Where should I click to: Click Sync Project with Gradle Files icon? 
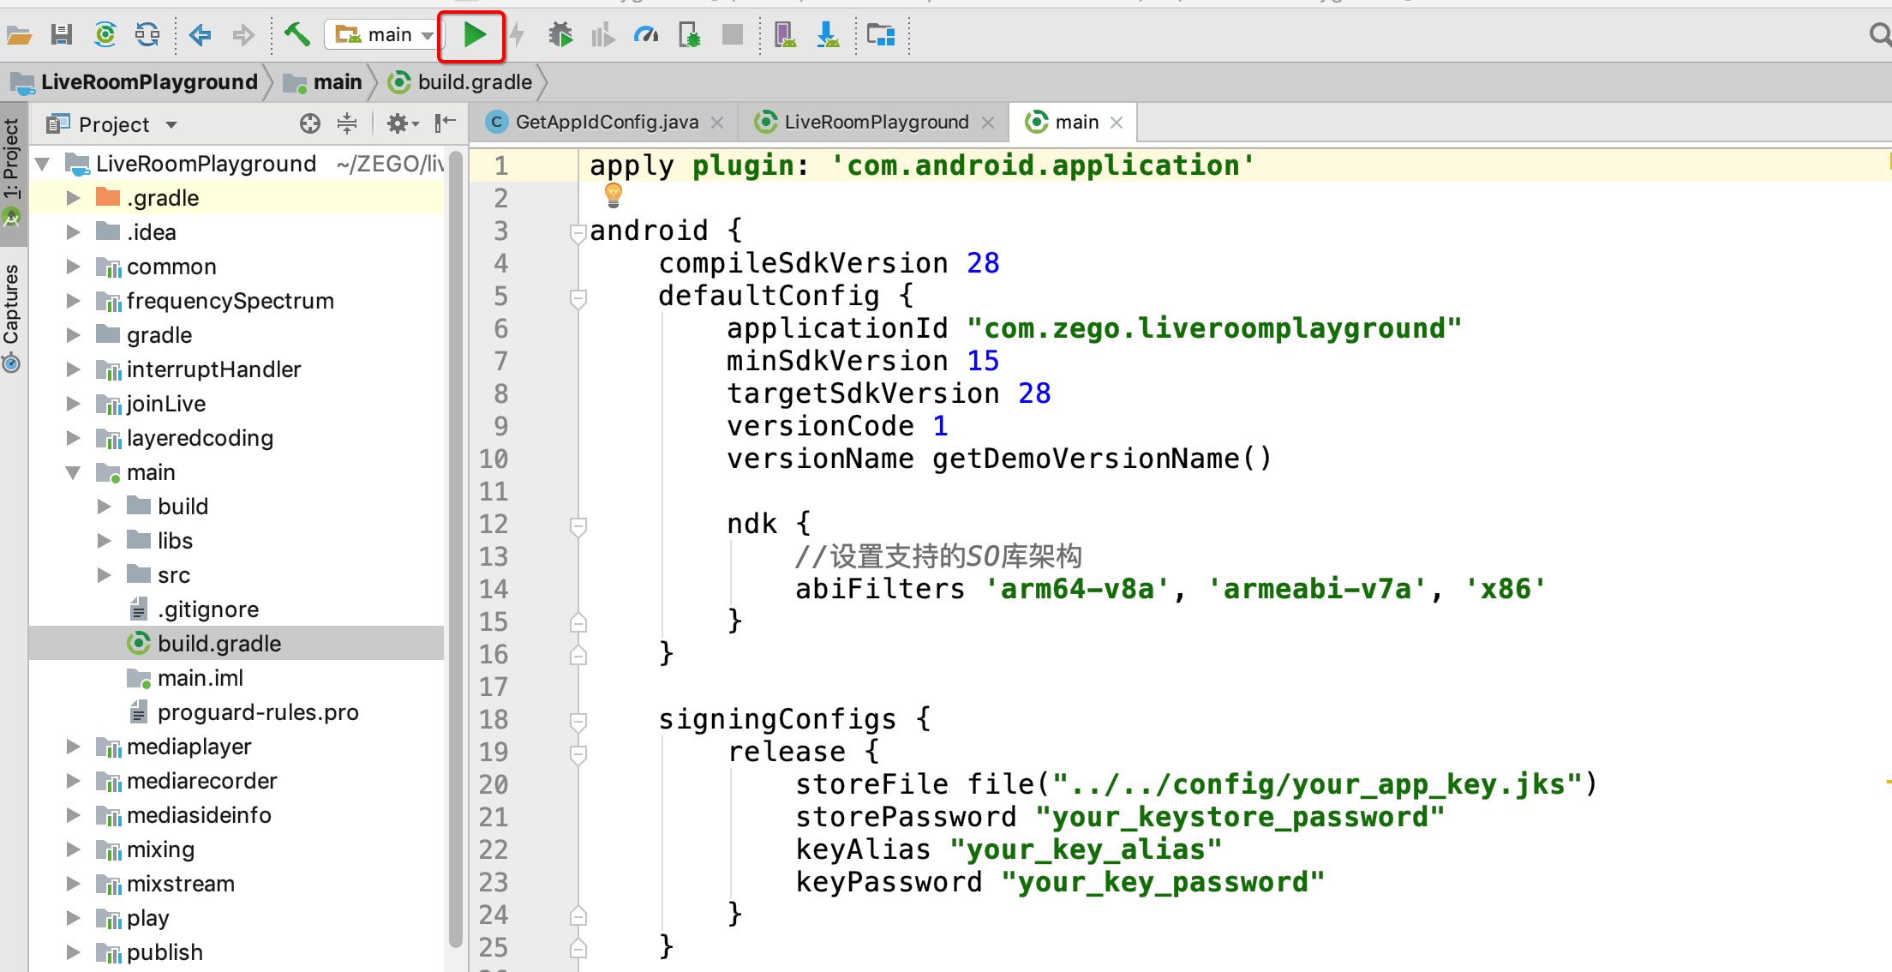[x=105, y=34]
